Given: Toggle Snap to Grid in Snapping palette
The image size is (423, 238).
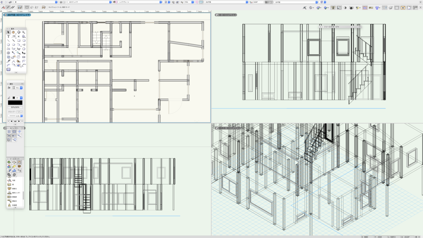Looking at the screenshot, I should pos(9,132).
